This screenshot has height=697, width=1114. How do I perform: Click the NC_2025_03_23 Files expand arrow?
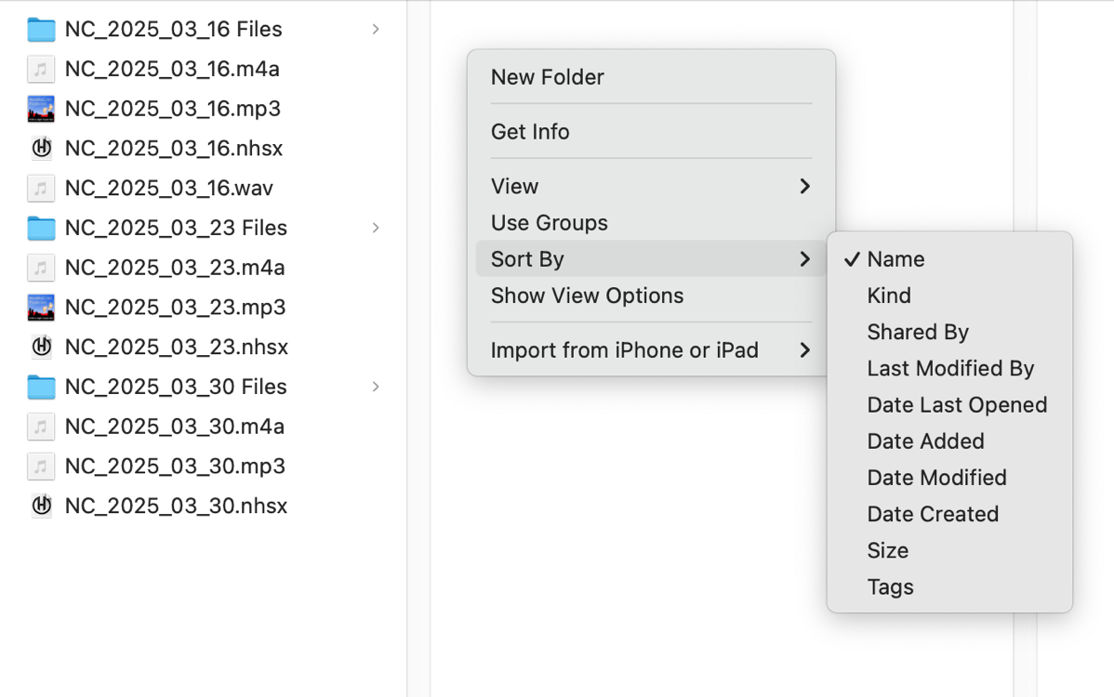pyautogui.click(x=375, y=228)
